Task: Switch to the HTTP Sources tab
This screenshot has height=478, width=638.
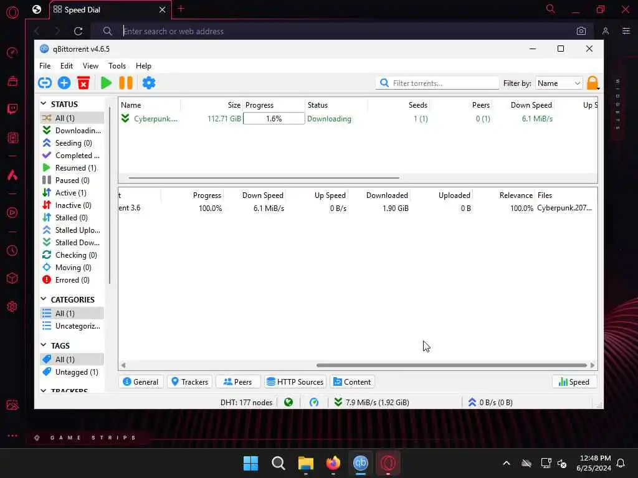Action: pyautogui.click(x=295, y=382)
